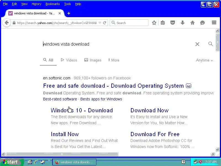Viewport: 221px width, 166px height.
Task: Show bookmarks list icon
Action: (x=163, y=23)
